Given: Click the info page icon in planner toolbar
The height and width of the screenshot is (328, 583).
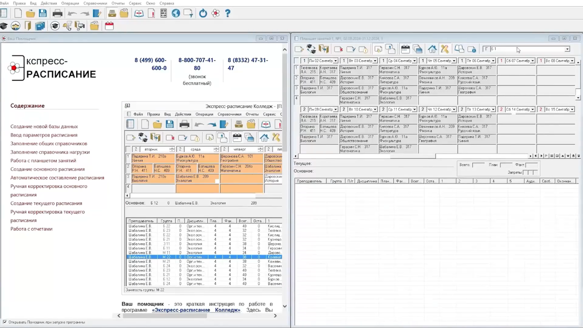Looking at the screenshot, I should (x=471, y=49).
